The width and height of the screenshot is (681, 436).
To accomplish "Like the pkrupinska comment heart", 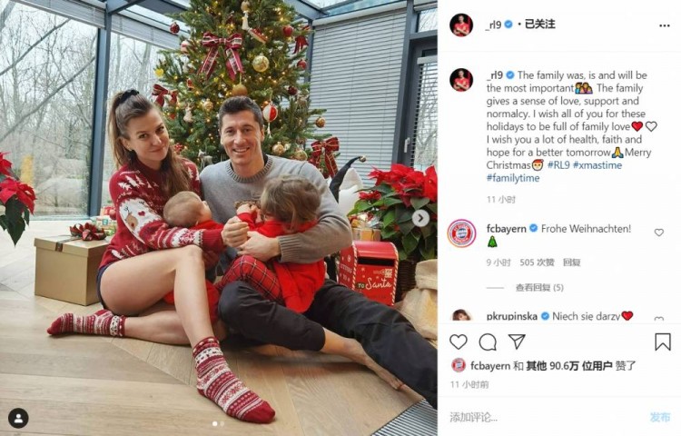I will point(659,319).
